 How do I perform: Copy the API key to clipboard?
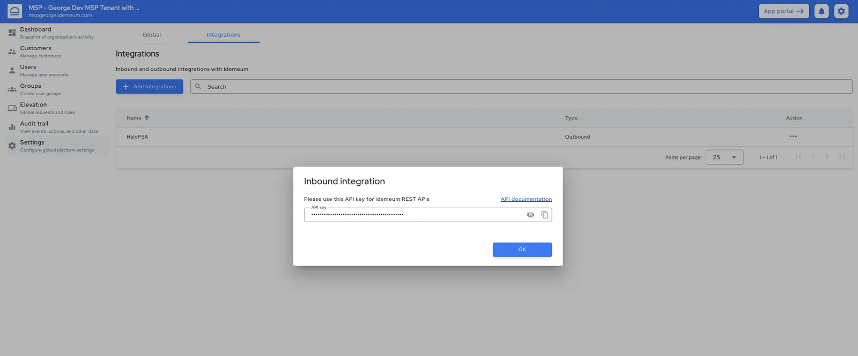[544, 215]
